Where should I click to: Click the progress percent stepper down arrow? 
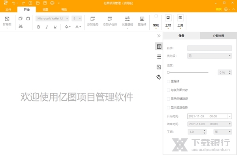click(229, 74)
